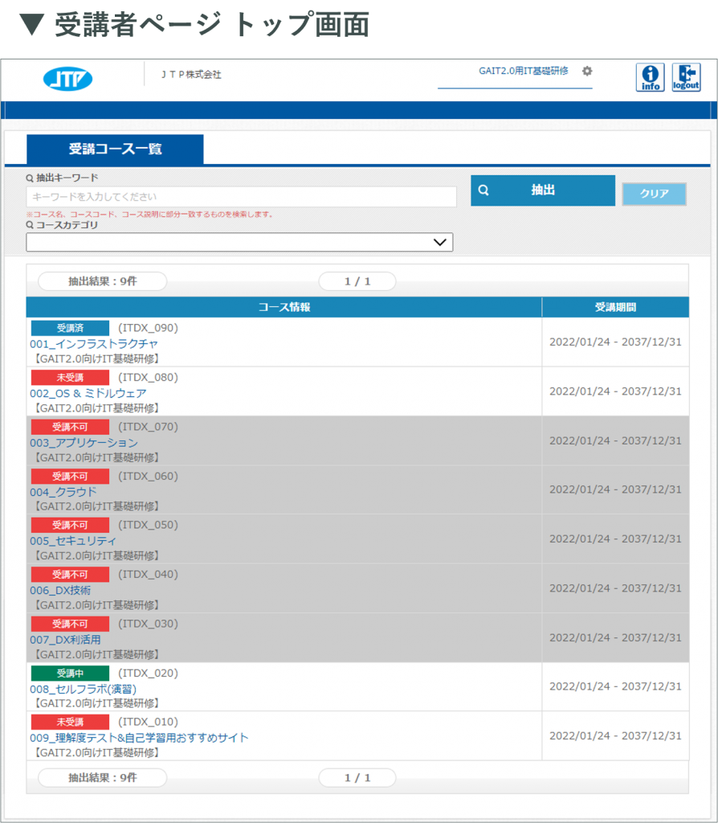
Task: Click the 抽出キーワード input field
Action: (241, 197)
